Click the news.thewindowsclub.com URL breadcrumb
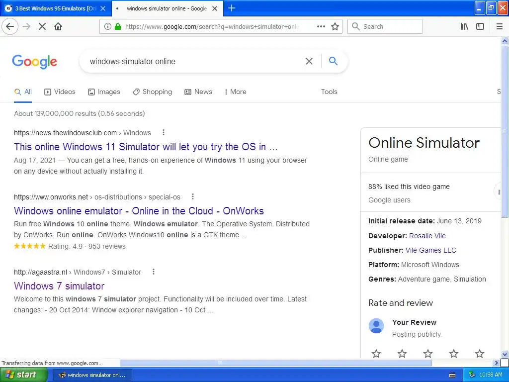 [x=83, y=133]
